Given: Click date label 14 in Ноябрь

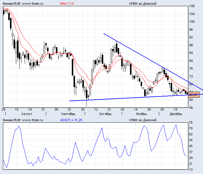Looking at the screenshot, I should coord(136,109).
